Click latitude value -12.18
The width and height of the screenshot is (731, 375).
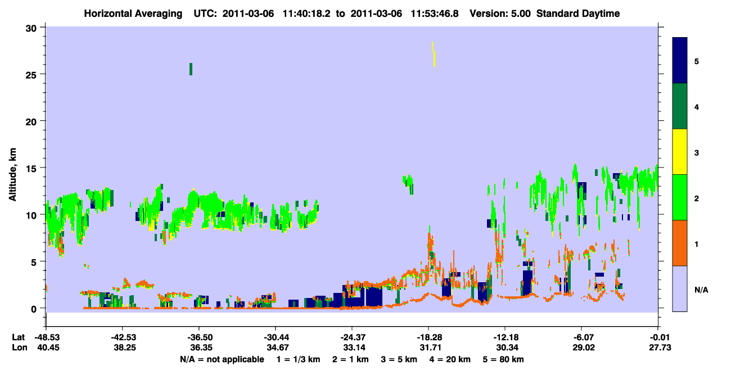[505, 337]
